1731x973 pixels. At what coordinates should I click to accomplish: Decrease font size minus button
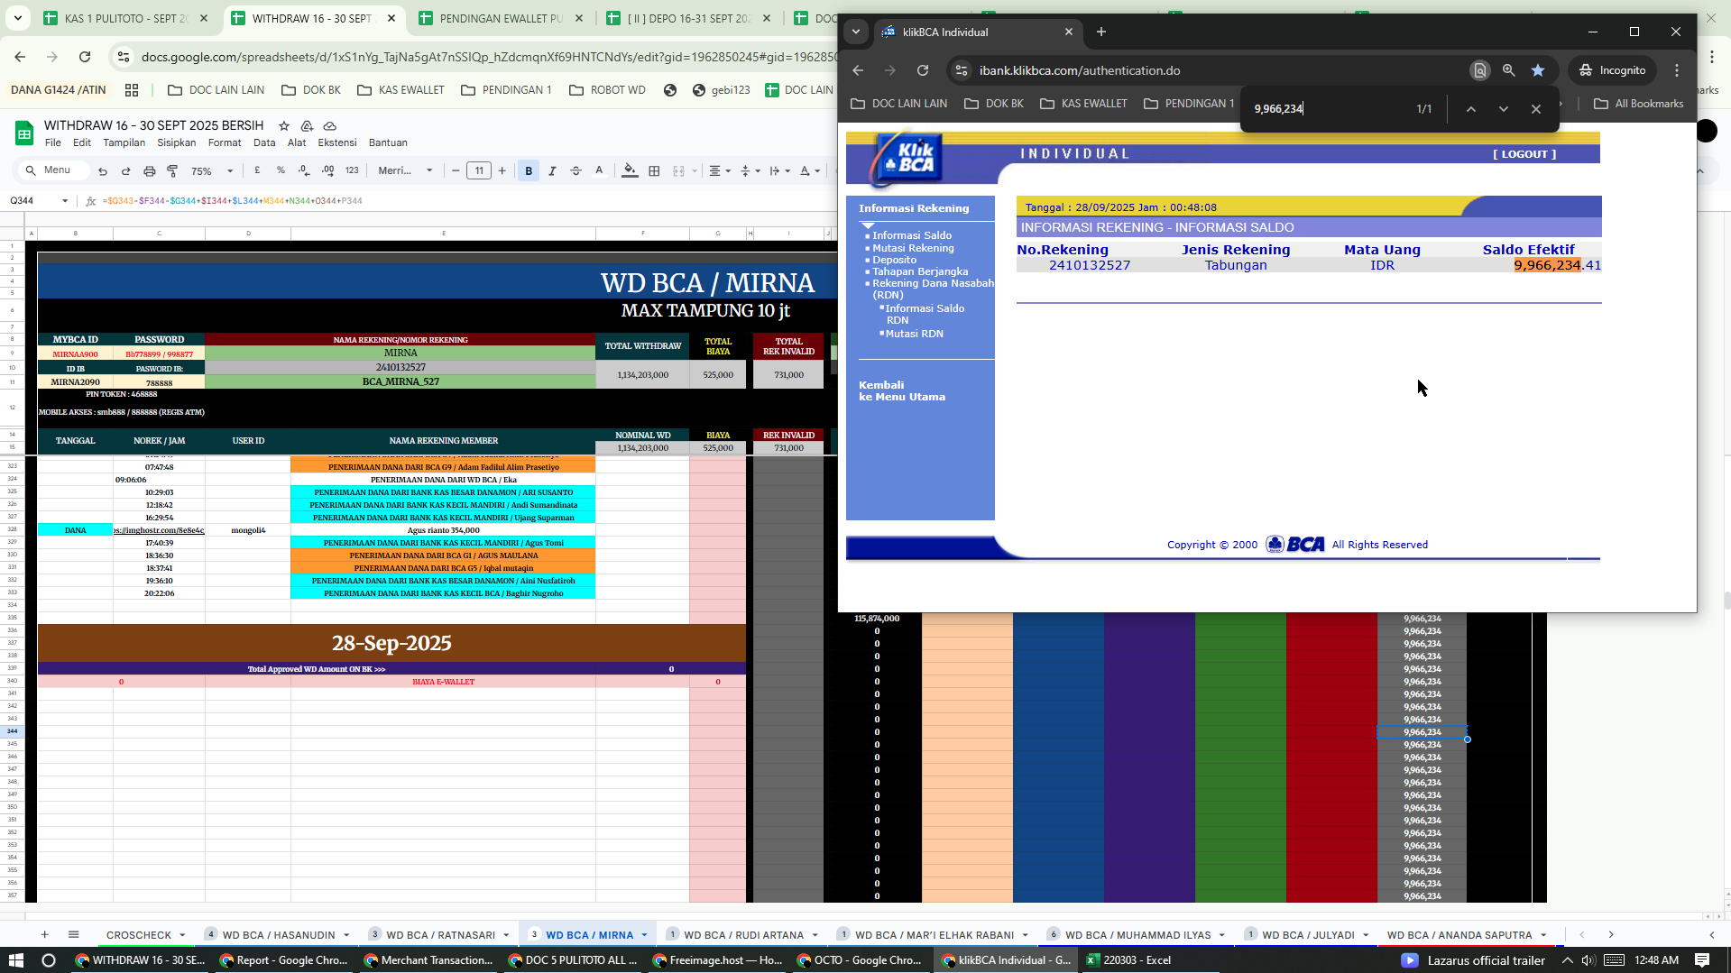[x=456, y=170]
